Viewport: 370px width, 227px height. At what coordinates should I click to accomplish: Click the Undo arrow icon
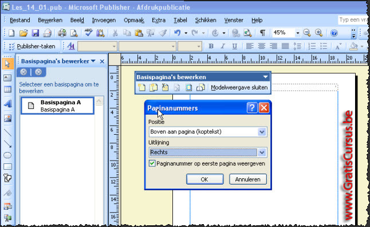178,33
